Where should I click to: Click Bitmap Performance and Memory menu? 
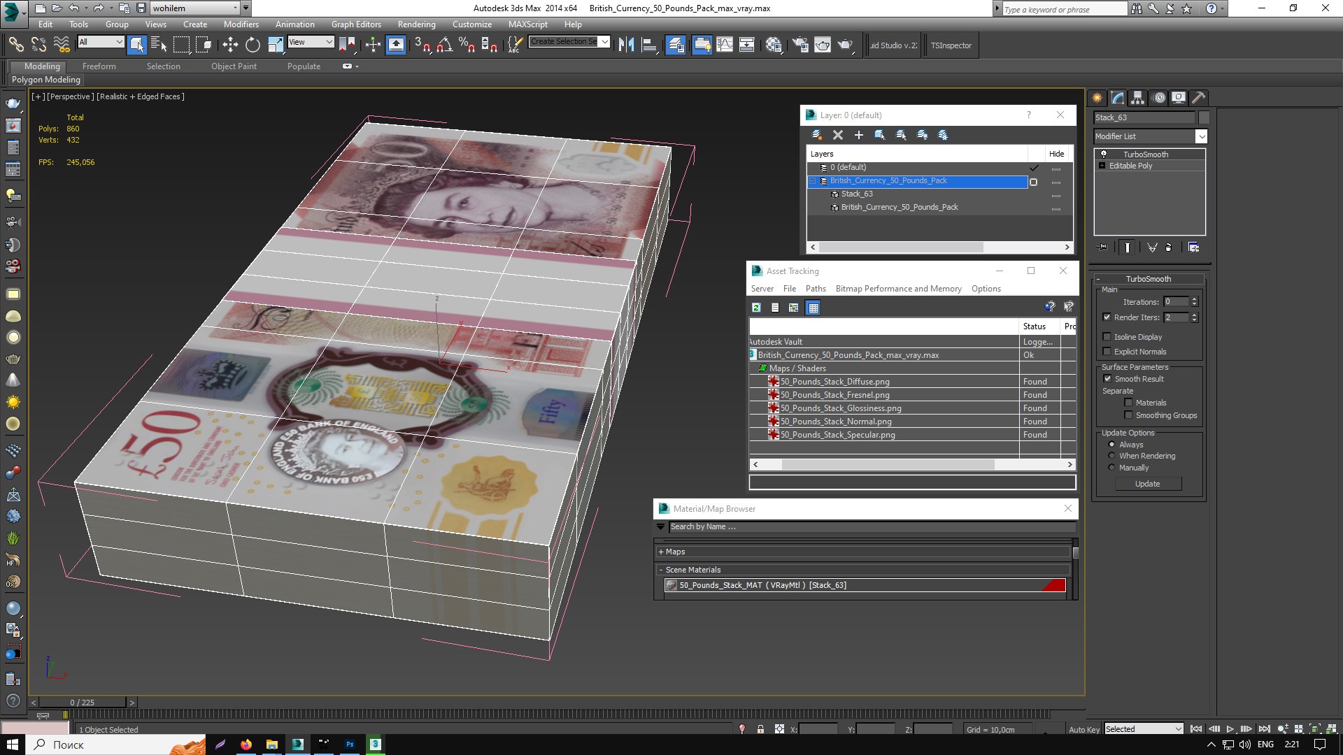pyautogui.click(x=898, y=289)
